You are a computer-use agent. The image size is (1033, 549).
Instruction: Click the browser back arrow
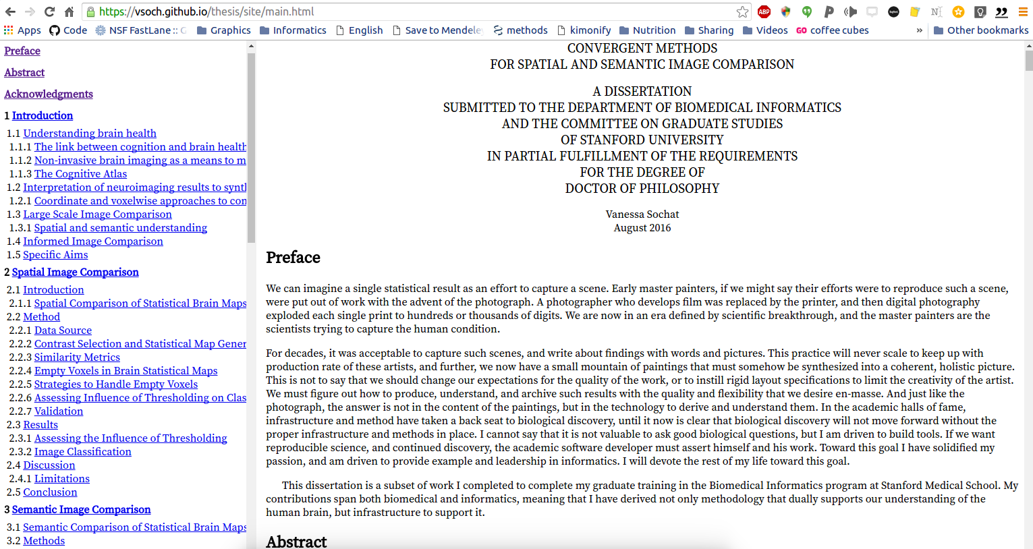click(x=10, y=11)
